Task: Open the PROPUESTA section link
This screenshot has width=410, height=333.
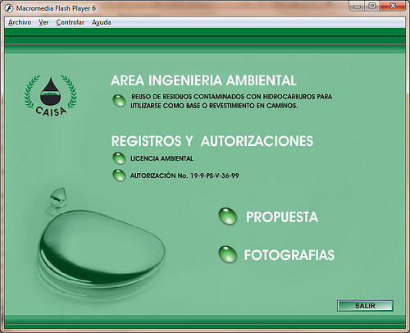Action: (x=282, y=217)
